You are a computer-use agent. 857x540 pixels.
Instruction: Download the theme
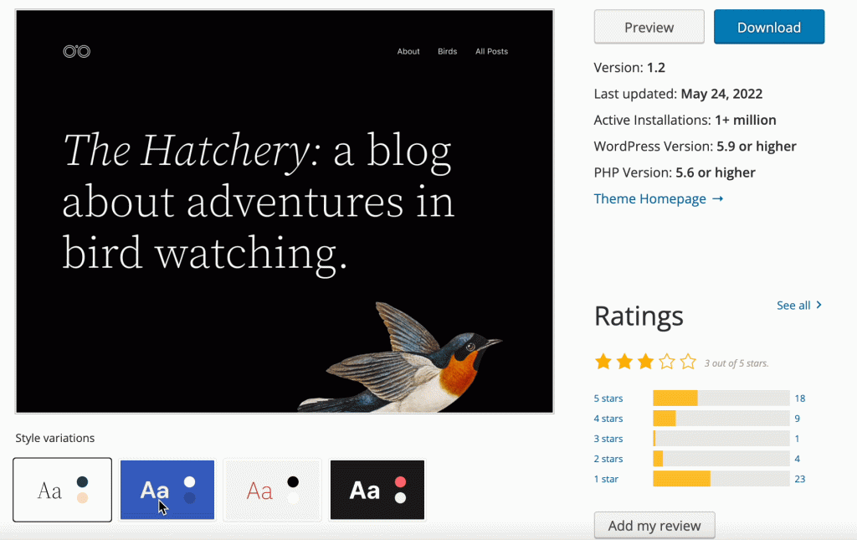point(769,28)
